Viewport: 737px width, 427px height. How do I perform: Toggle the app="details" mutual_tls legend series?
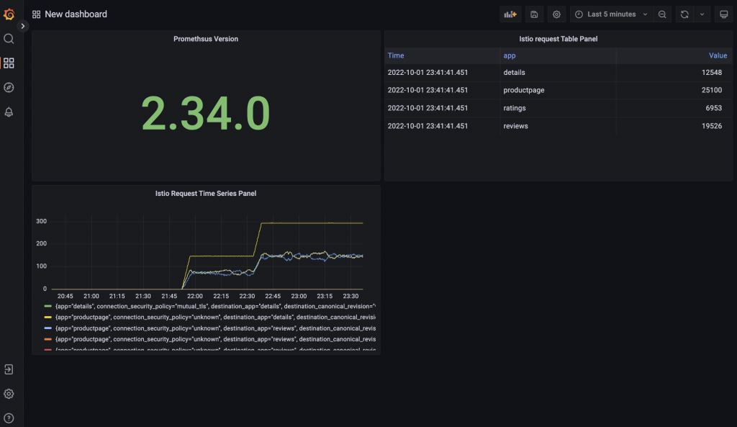[215, 306]
